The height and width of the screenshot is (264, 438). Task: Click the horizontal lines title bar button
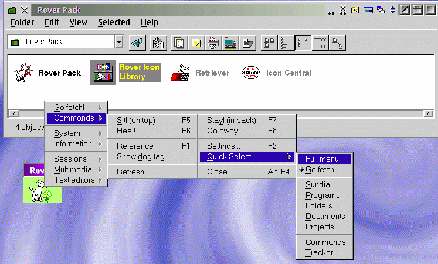[x=417, y=10]
